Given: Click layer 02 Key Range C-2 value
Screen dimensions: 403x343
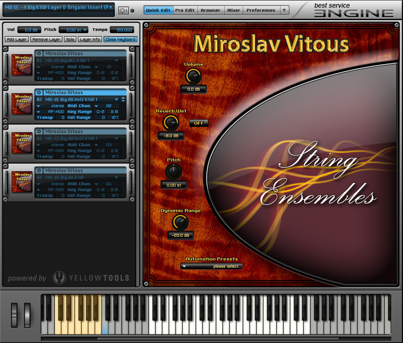Looking at the screenshot, I should (101, 112).
